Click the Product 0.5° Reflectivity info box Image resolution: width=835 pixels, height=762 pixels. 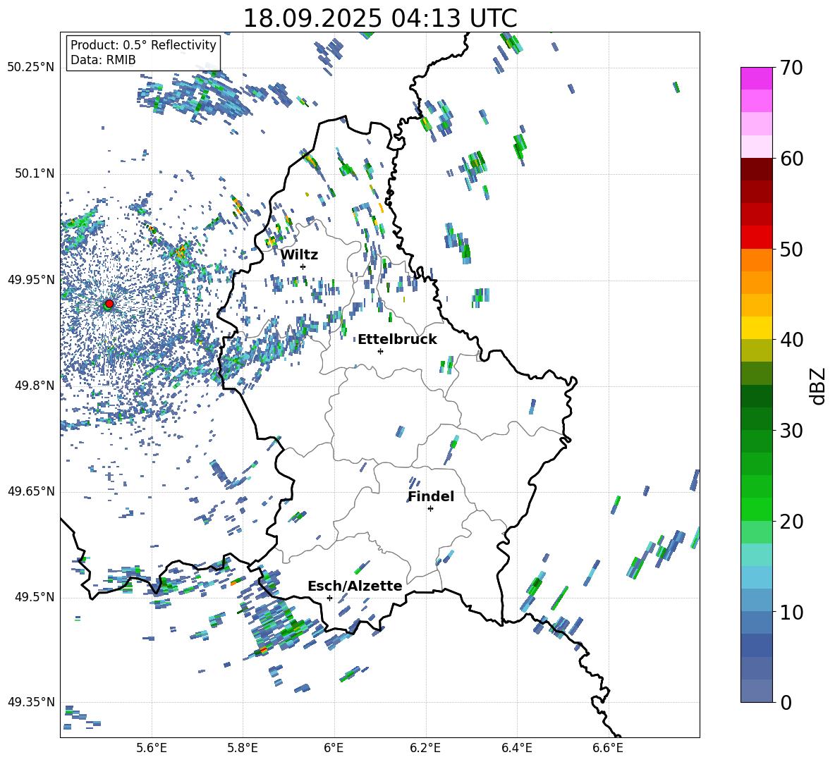(143, 53)
